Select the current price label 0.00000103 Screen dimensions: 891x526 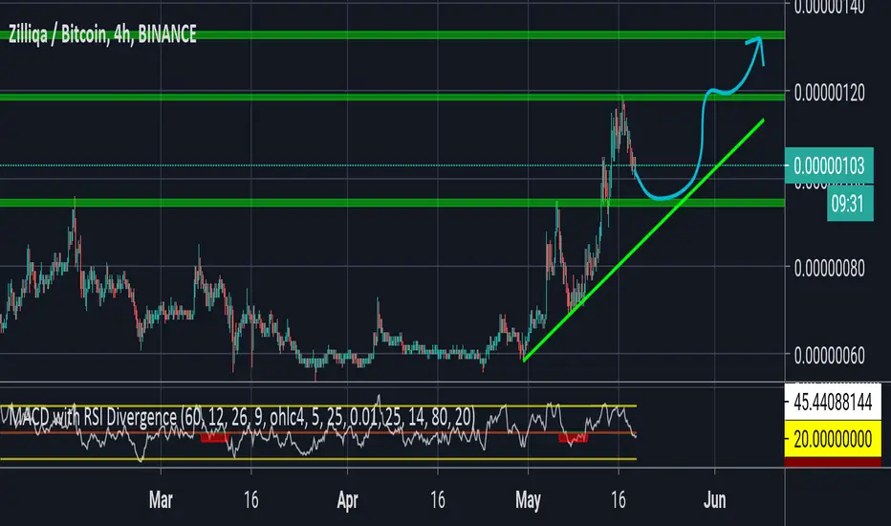(x=829, y=166)
